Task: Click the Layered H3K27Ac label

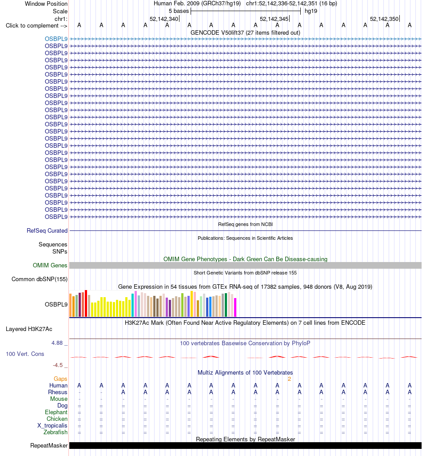Action: pyautogui.click(x=29, y=329)
